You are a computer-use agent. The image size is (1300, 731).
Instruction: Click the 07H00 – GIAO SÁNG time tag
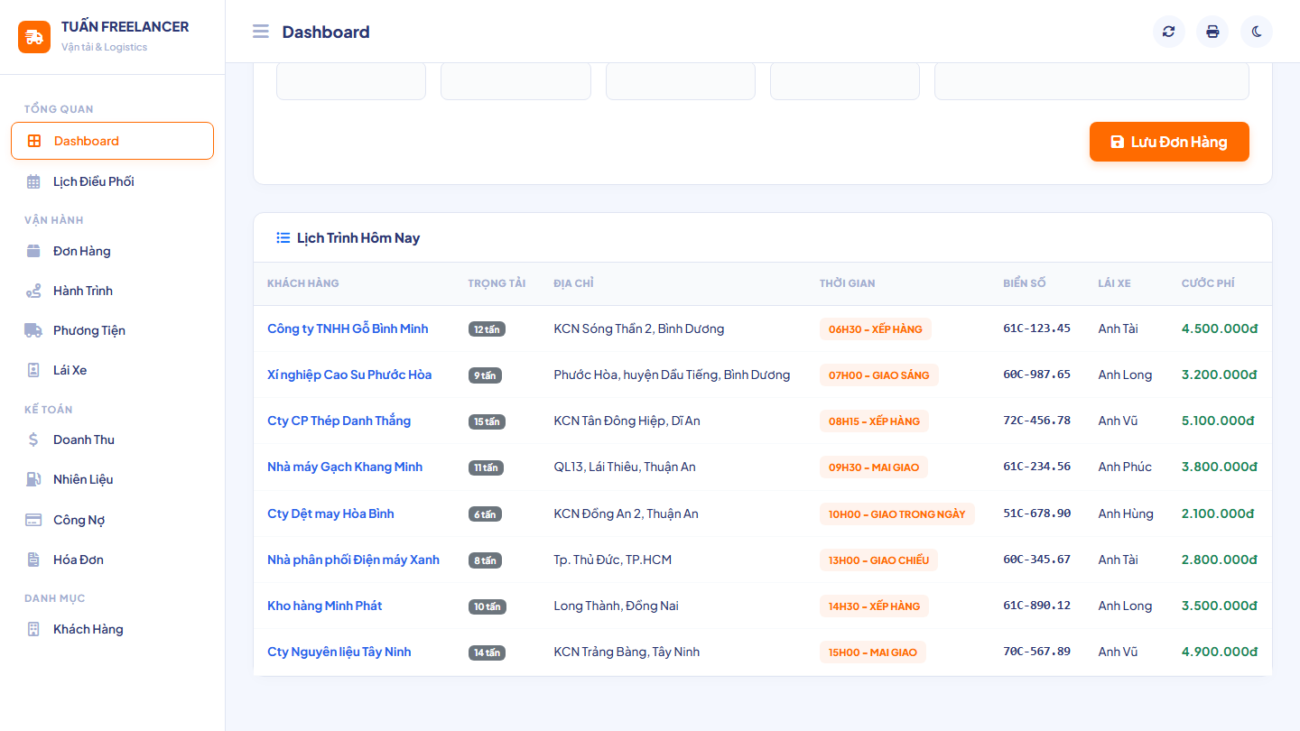(879, 375)
